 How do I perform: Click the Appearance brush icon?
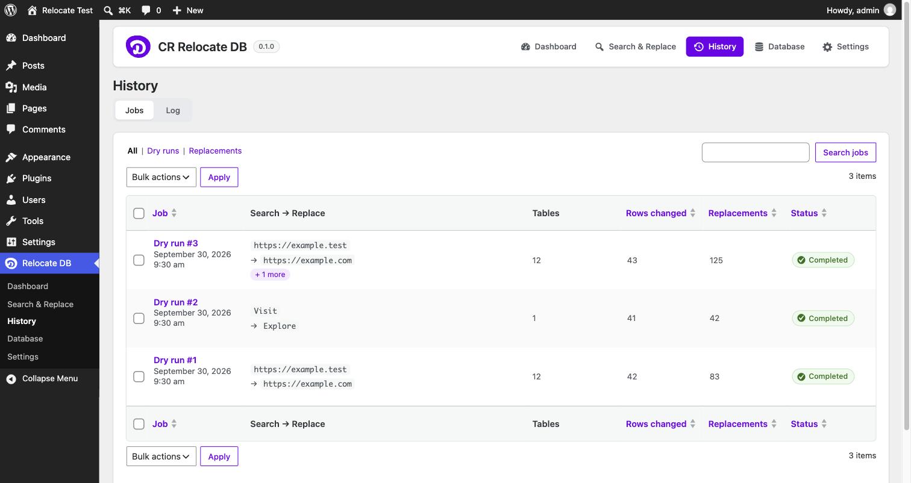pos(11,157)
